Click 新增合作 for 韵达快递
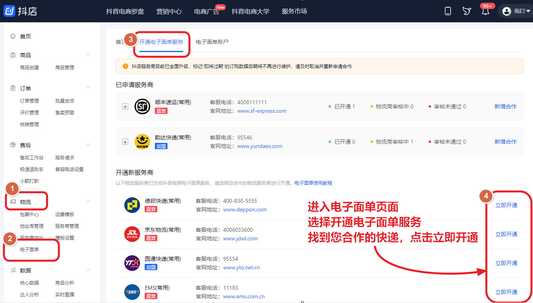Screen dimensions: 533x303 [x=506, y=142]
